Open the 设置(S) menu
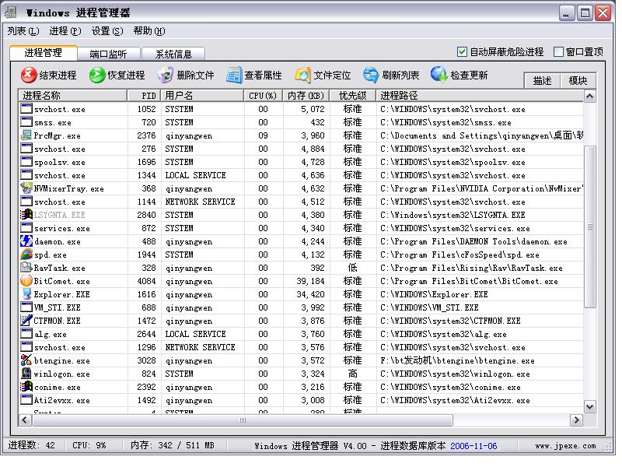622x467 pixels. (x=107, y=31)
